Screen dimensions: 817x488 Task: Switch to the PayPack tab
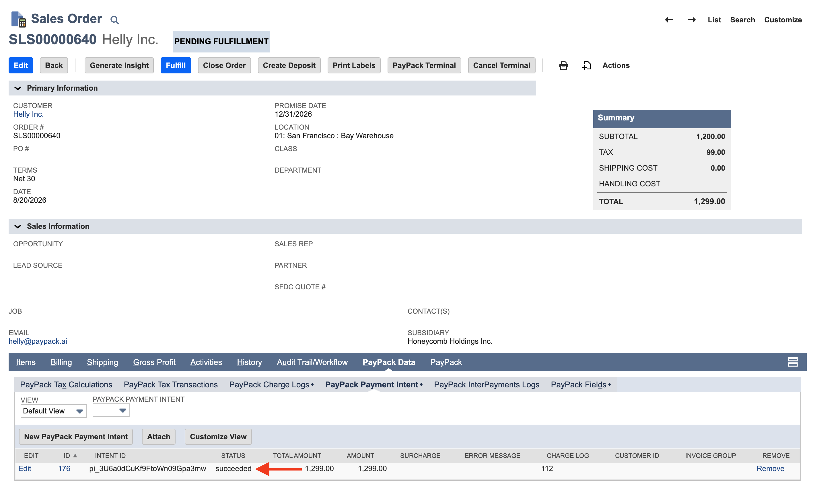446,362
